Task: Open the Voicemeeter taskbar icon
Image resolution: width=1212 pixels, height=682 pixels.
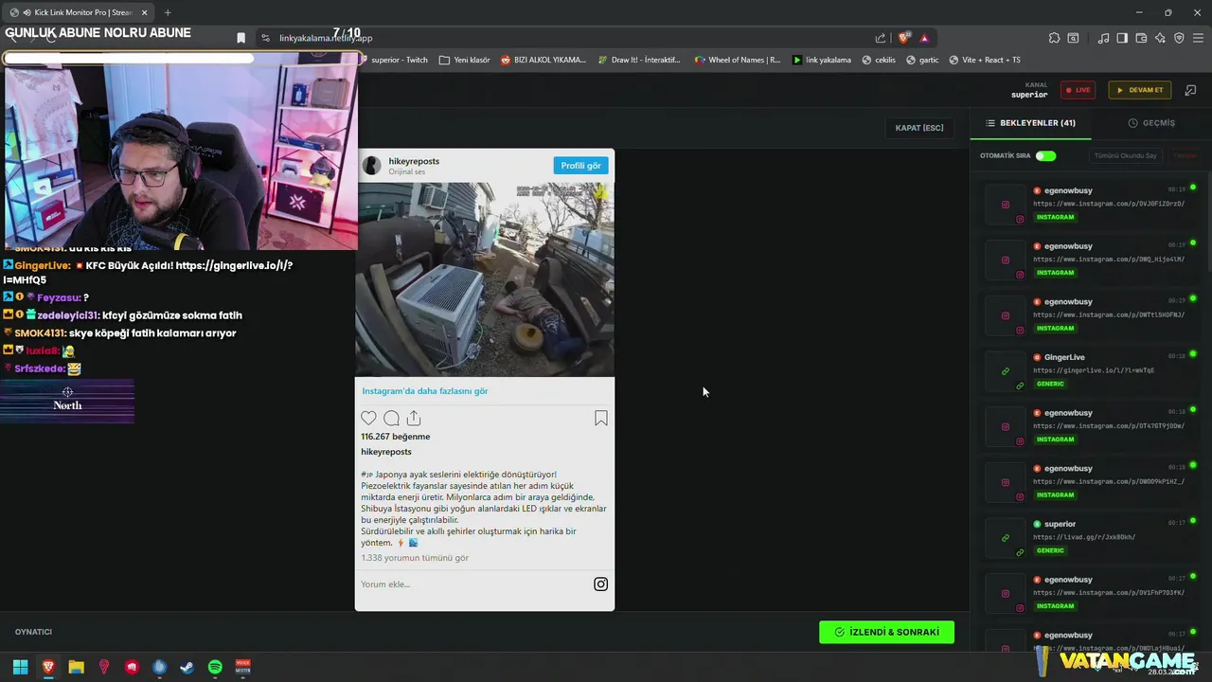Action: point(243,667)
